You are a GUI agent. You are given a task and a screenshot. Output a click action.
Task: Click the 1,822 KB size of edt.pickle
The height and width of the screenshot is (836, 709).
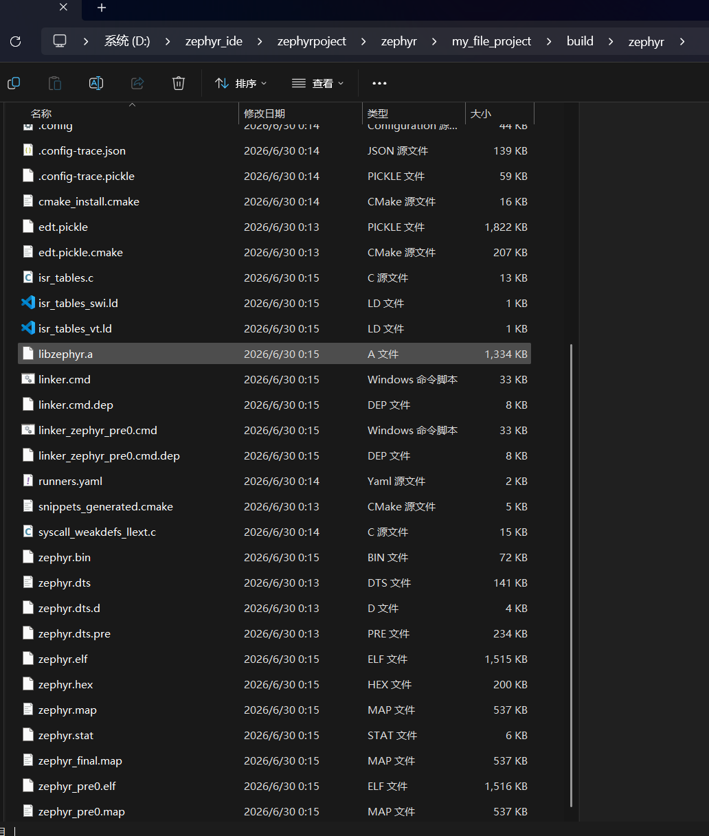(x=506, y=227)
